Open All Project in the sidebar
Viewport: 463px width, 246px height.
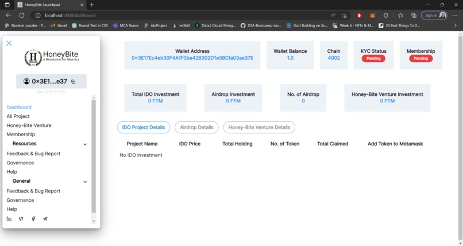click(x=18, y=116)
